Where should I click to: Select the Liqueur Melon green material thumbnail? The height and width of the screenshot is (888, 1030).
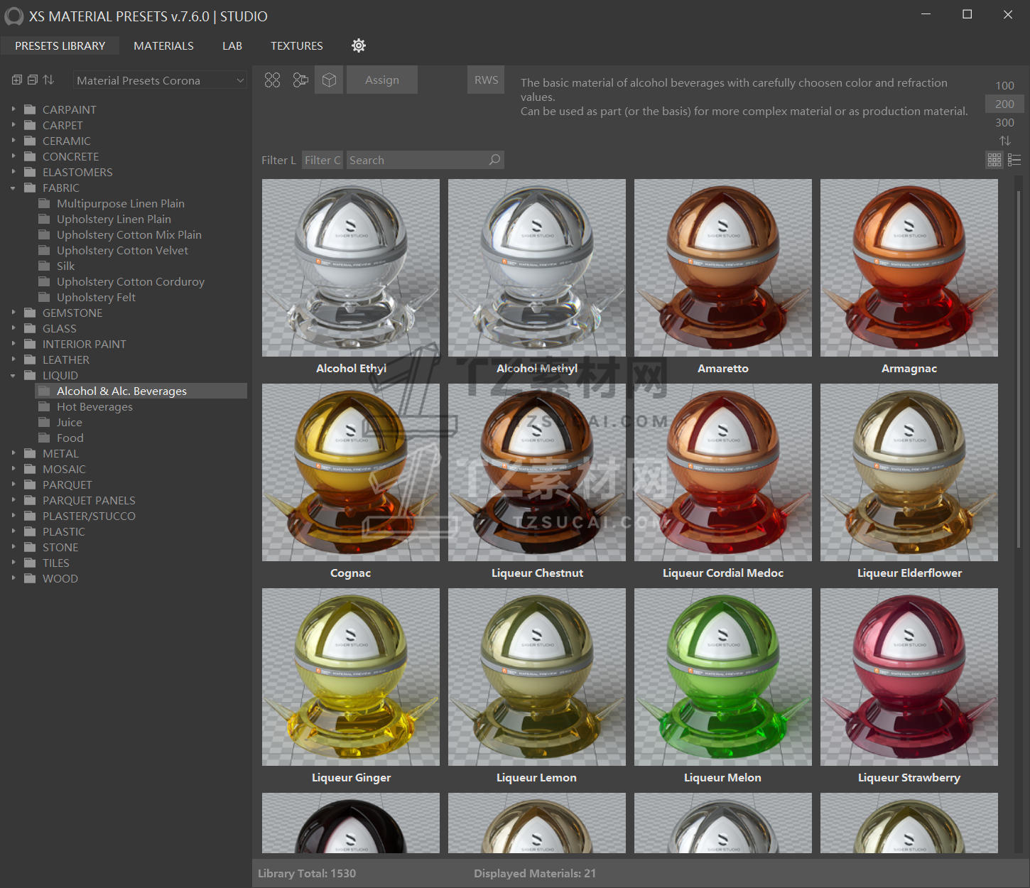tap(722, 676)
